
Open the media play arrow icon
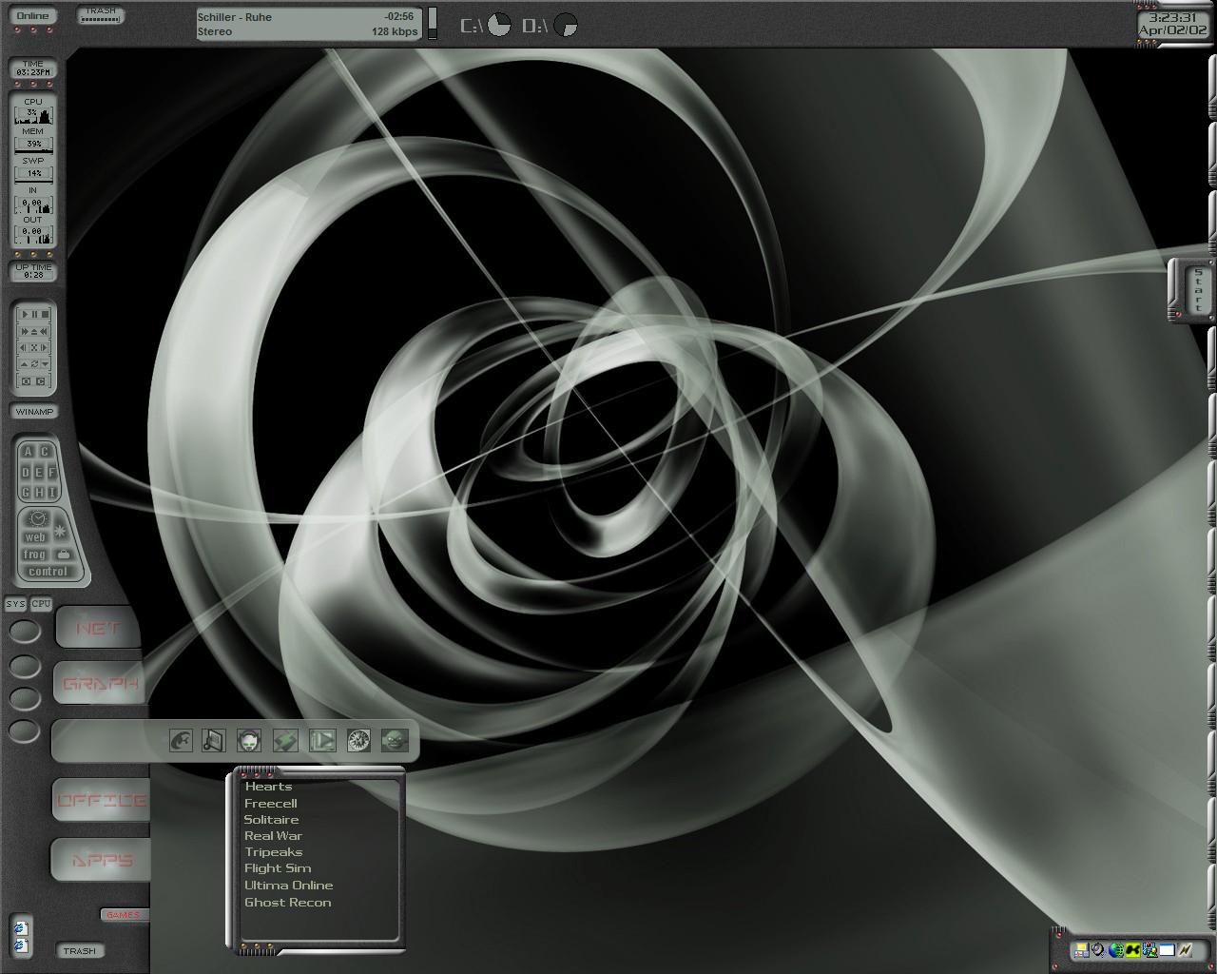322,740
